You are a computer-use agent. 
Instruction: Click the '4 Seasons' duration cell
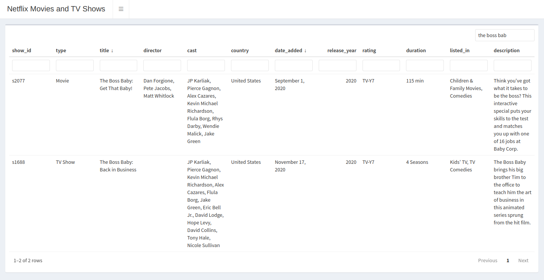coord(417,162)
